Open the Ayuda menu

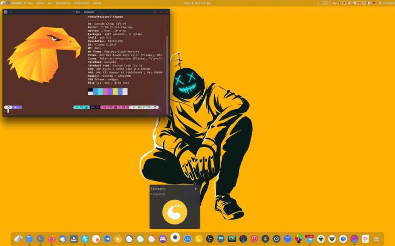97,3
